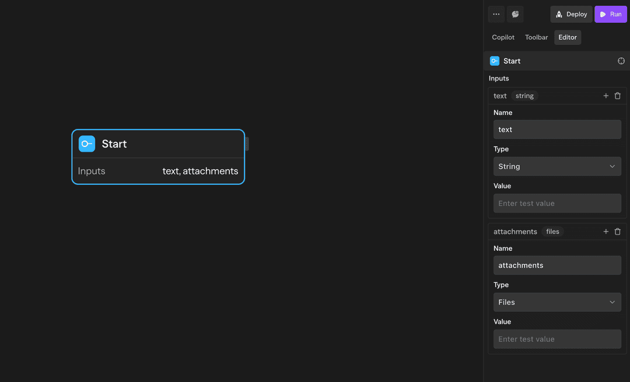Switch to the Toolbar tab
Image resolution: width=630 pixels, height=382 pixels.
click(x=536, y=37)
